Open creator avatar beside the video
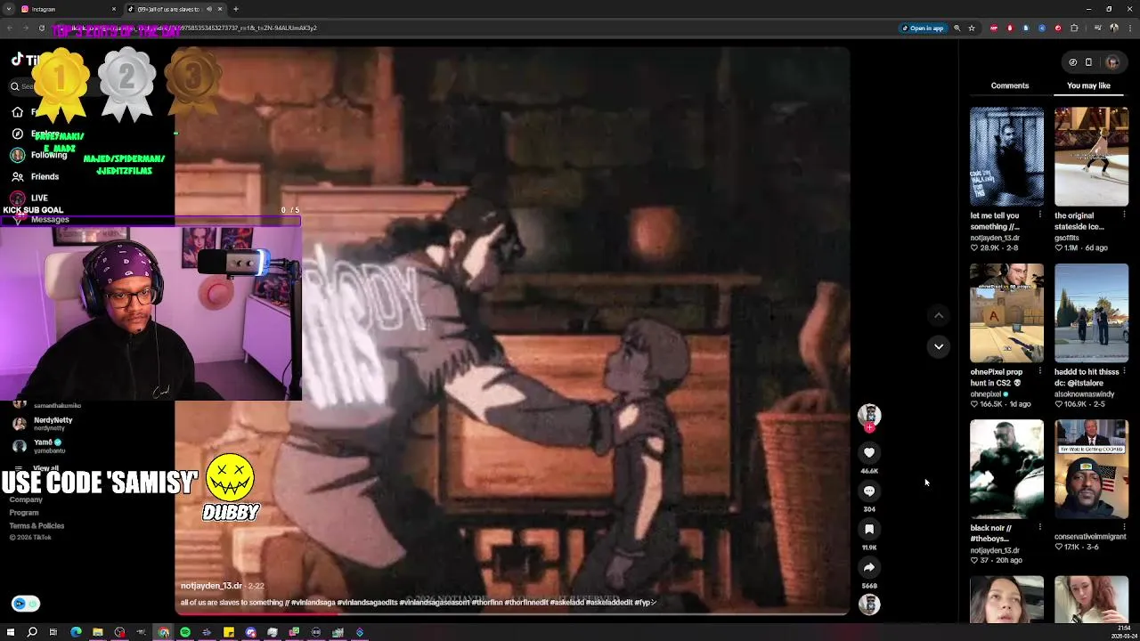 (x=869, y=415)
